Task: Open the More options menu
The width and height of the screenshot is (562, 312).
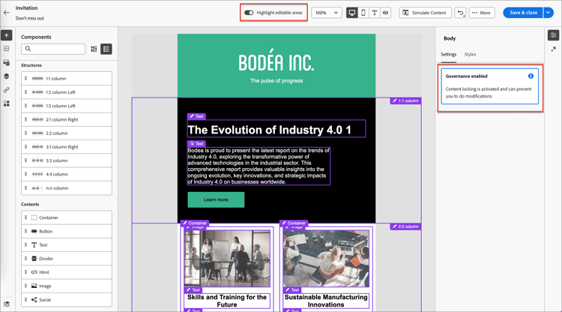Action: [481, 13]
